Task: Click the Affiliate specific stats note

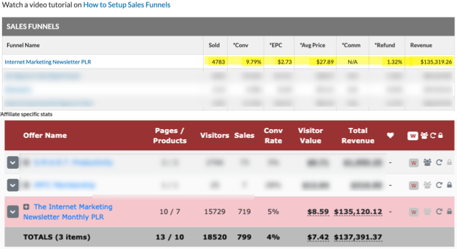Action: point(26,114)
